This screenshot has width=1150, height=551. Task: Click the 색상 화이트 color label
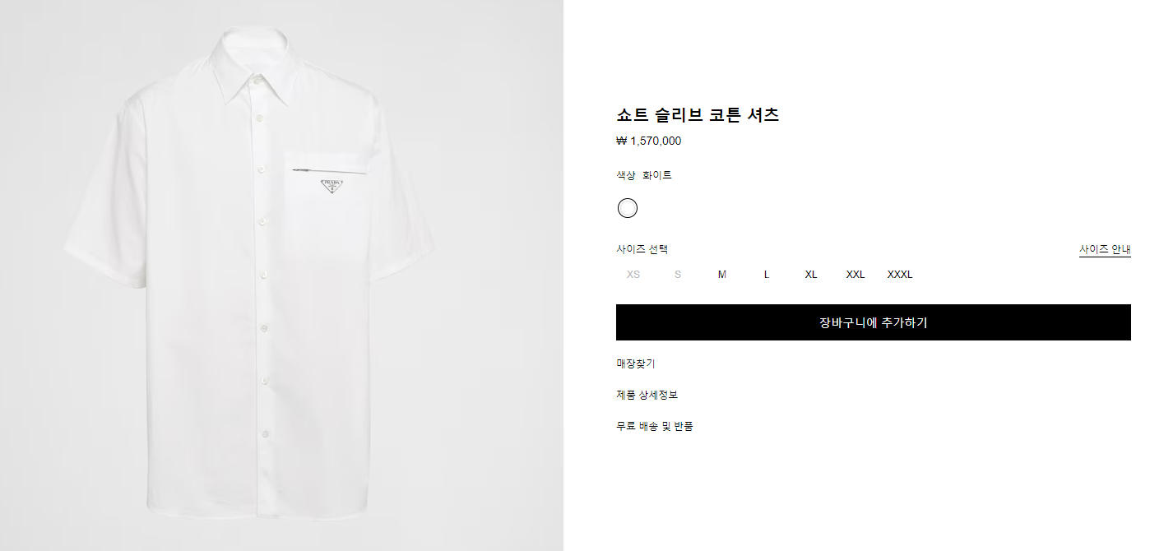[644, 175]
